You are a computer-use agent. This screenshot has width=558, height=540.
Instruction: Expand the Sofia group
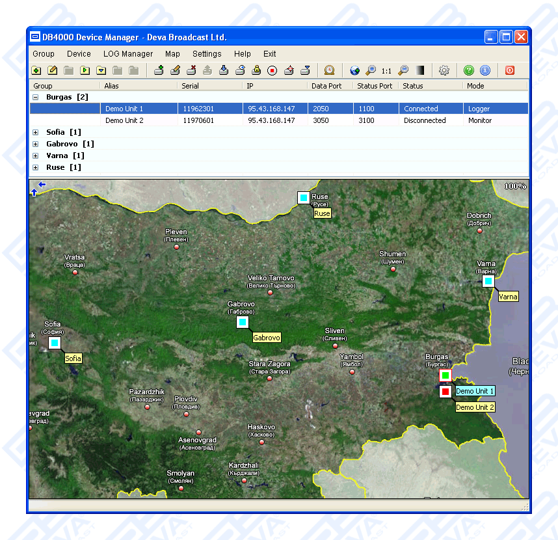coord(35,132)
